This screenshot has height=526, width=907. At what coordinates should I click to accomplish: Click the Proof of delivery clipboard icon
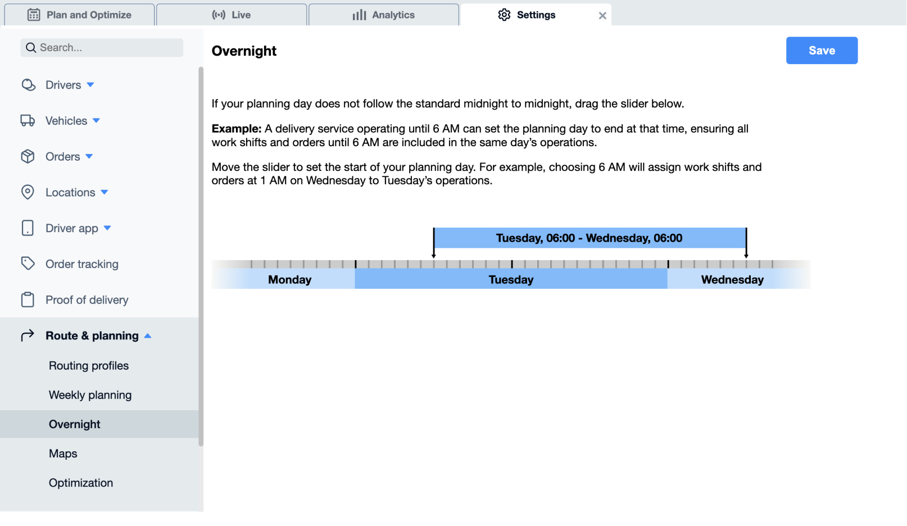point(28,300)
